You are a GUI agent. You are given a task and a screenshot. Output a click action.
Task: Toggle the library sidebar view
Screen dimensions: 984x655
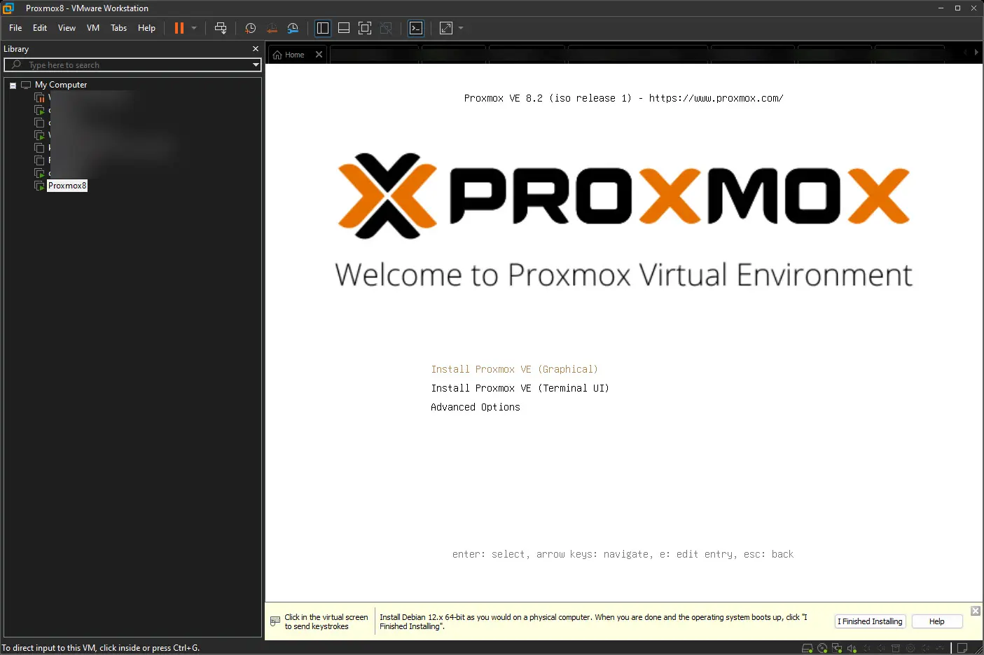coord(323,28)
